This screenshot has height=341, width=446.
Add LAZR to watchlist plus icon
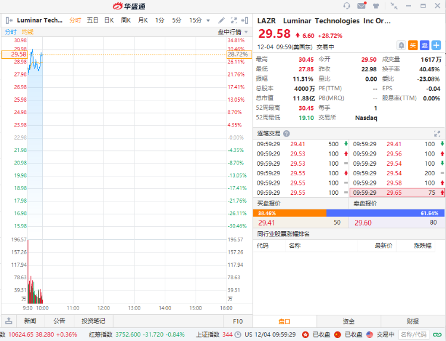pyautogui.click(x=436, y=45)
